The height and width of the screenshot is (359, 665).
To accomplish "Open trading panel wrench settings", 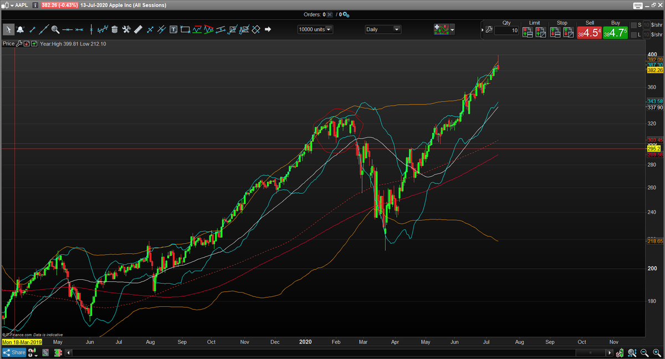I will 489,30.
